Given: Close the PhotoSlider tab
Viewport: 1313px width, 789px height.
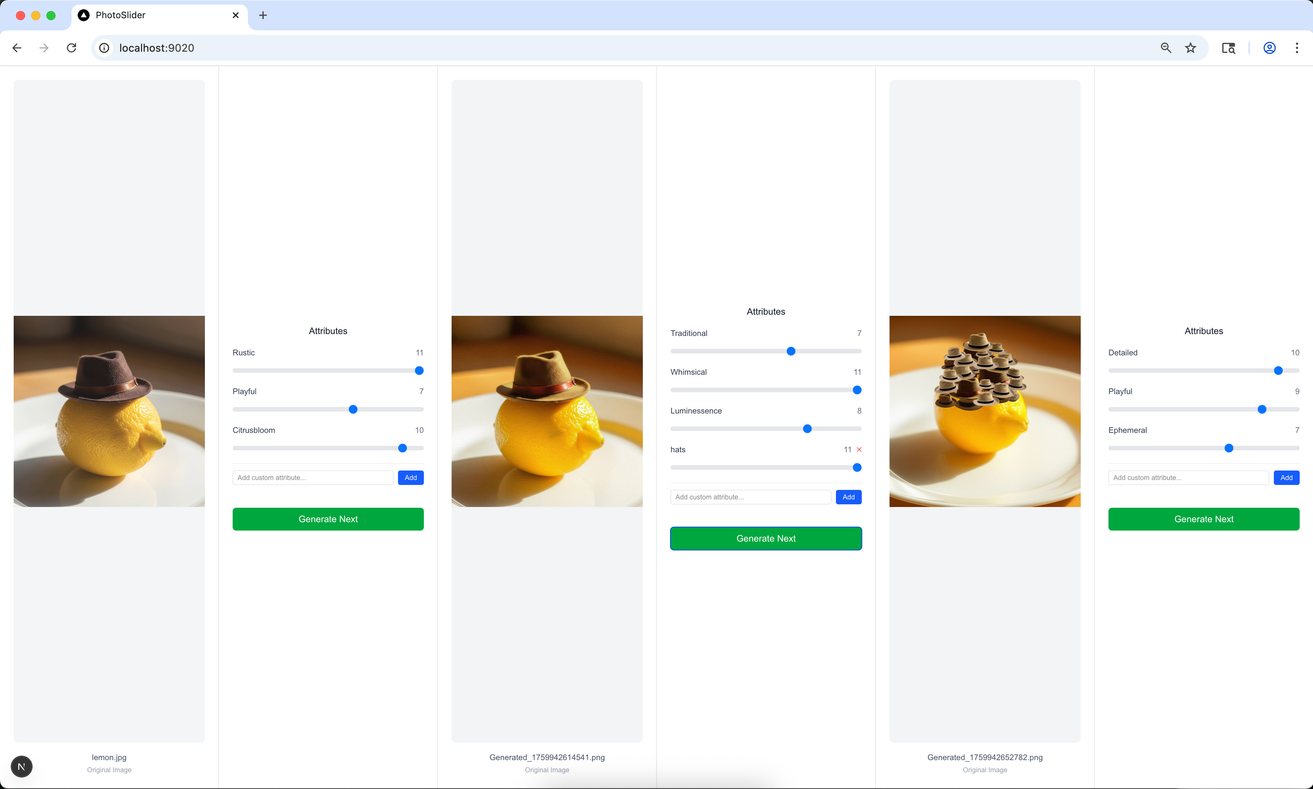Looking at the screenshot, I should (x=236, y=16).
